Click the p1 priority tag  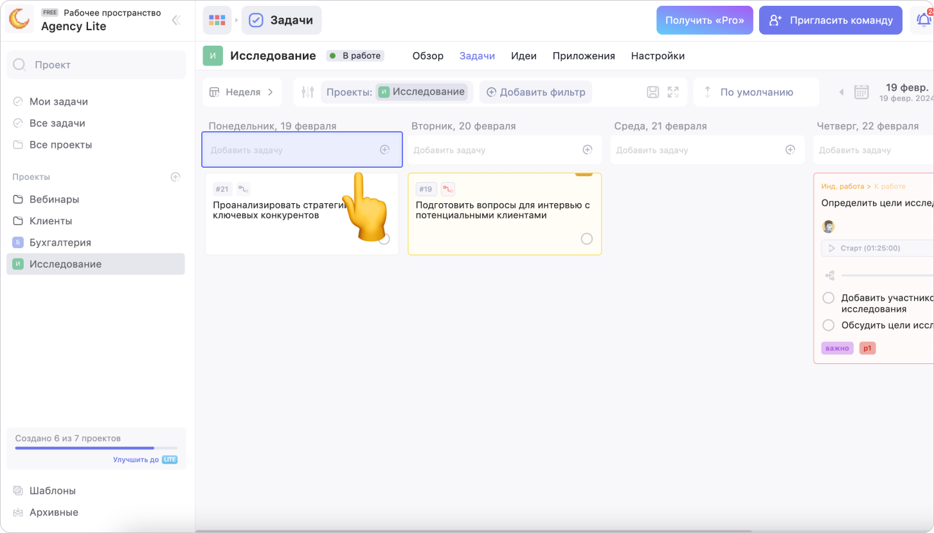pos(867,348)
